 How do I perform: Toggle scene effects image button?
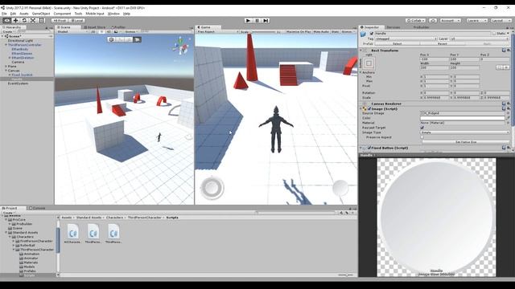(116, 32)
